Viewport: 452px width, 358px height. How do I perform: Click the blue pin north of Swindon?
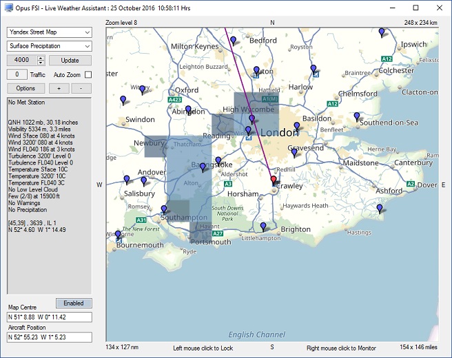tap(123, 100)
